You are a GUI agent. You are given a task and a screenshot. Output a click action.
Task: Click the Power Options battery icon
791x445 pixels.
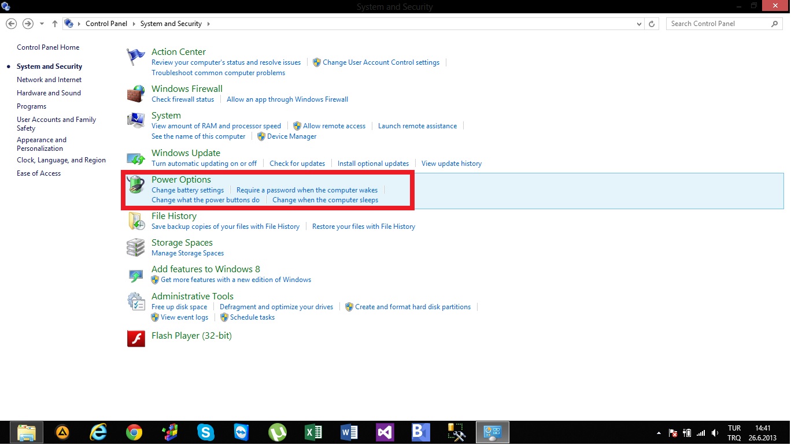click(135, 185)
